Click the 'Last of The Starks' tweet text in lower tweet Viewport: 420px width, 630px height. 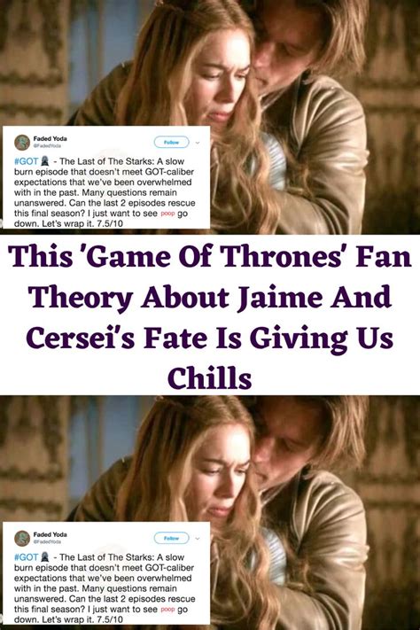click(105, 588)
